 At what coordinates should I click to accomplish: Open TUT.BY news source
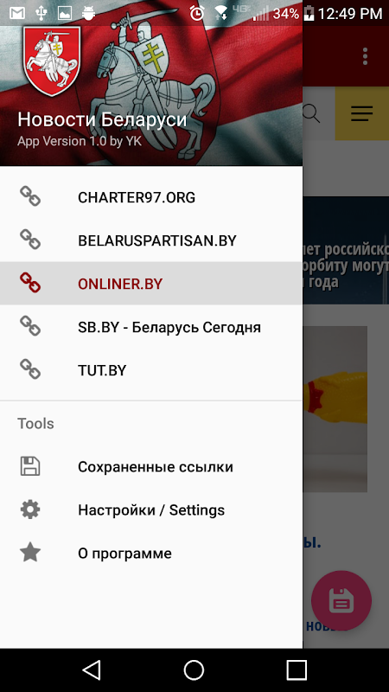(151, 370)
